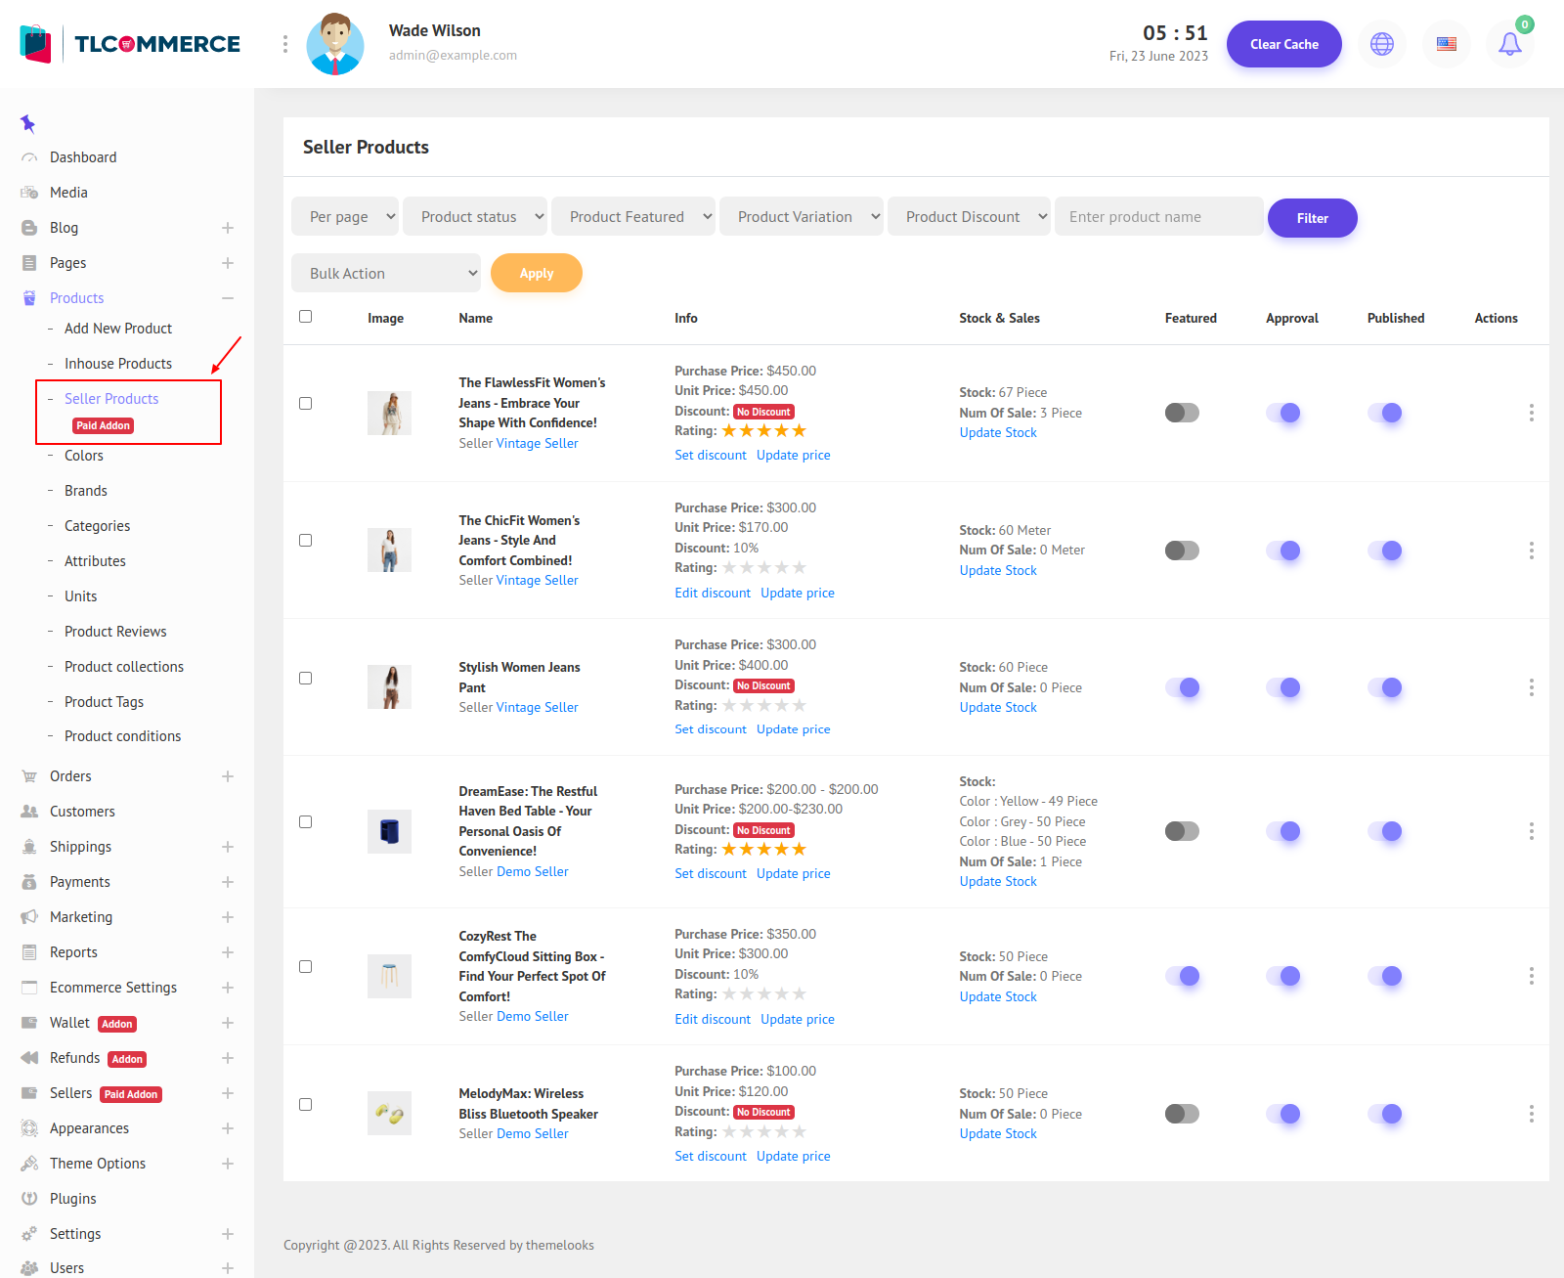Open Inhouse Products in sidebar
The height and width of the screenshot is (1278, 1564).
coord(117,364)
